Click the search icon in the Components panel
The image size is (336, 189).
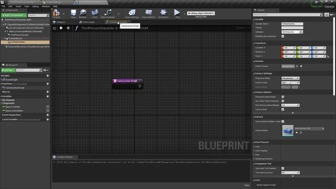tap(48, 15)
